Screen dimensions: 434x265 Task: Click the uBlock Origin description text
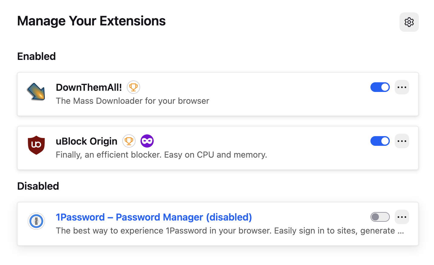161,155
